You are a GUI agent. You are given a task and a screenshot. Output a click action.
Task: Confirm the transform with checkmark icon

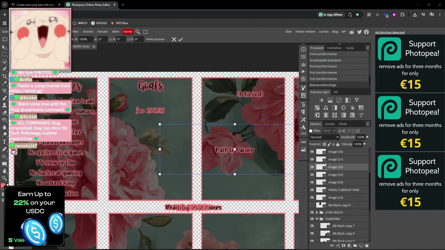[180, 39]
